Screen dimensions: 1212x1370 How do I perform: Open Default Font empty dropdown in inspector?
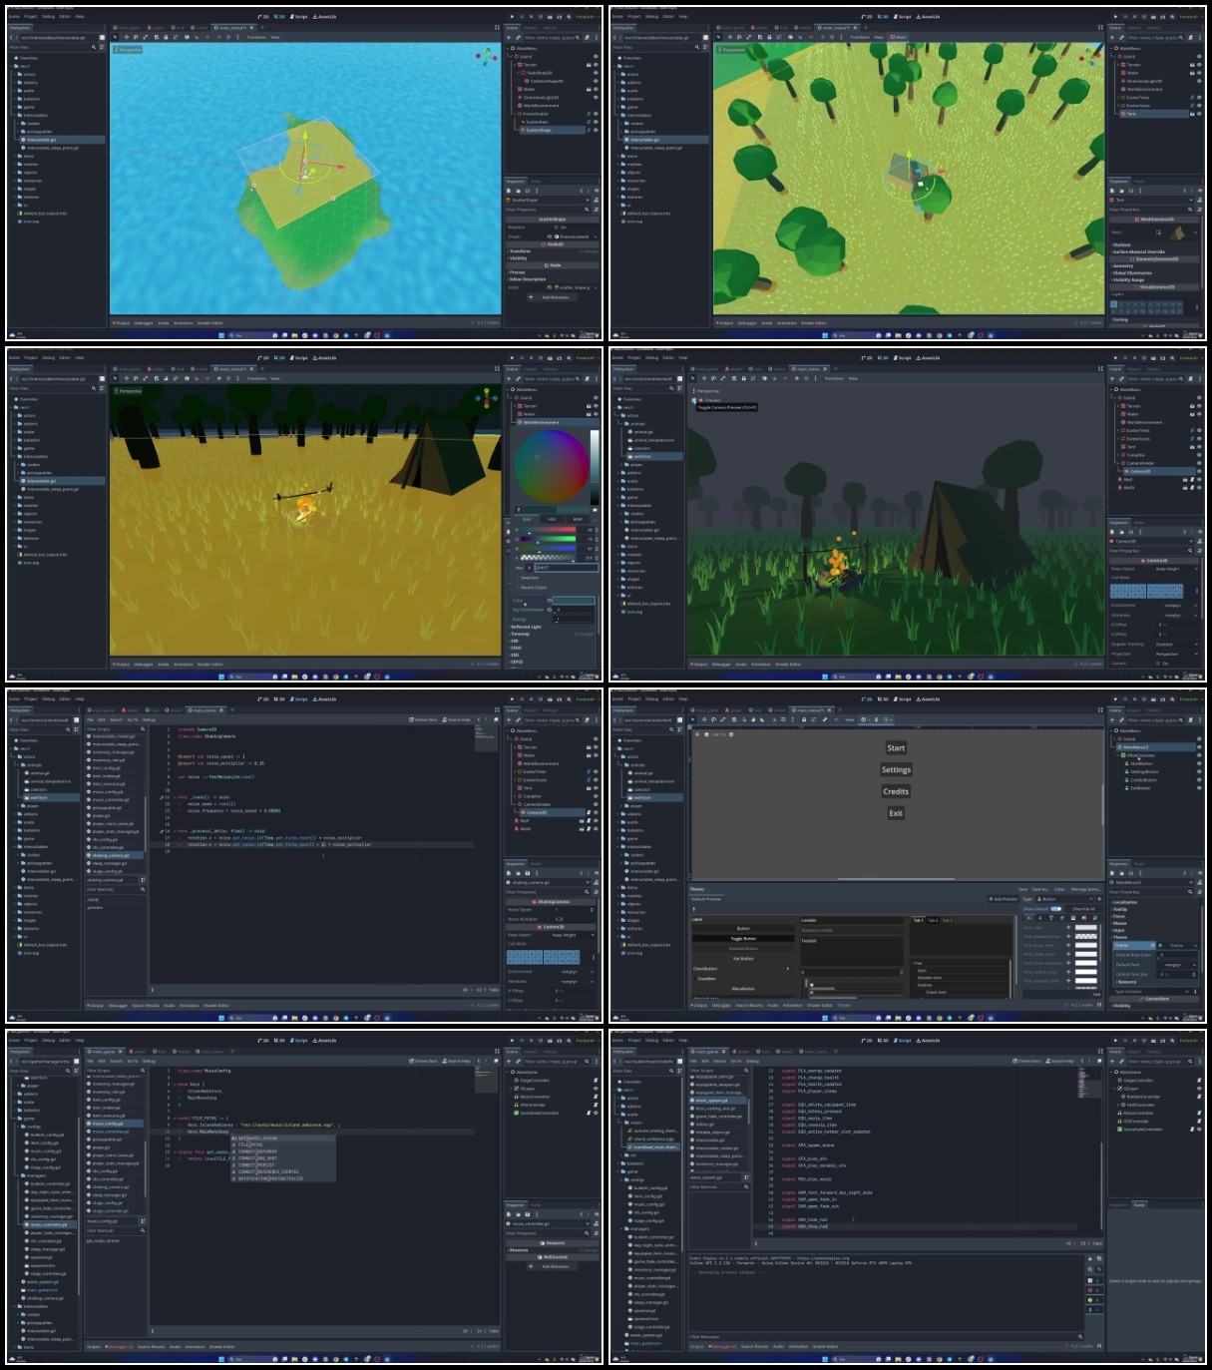pos(1179,965)
